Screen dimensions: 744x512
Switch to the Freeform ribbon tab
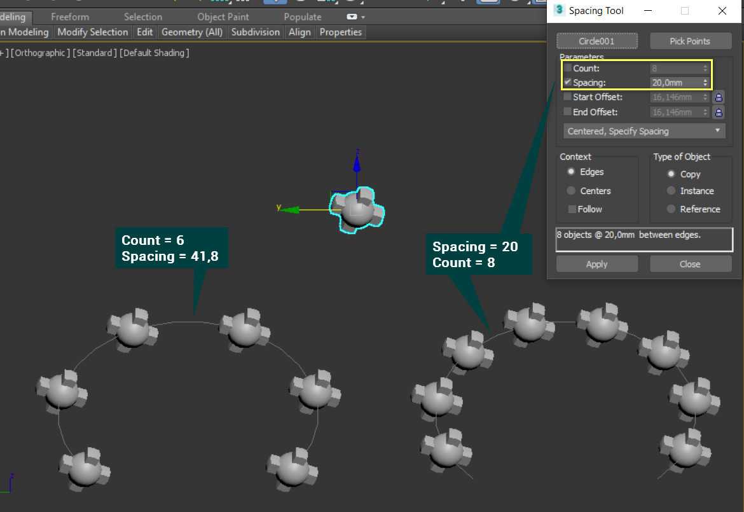(x=70, y=17)
